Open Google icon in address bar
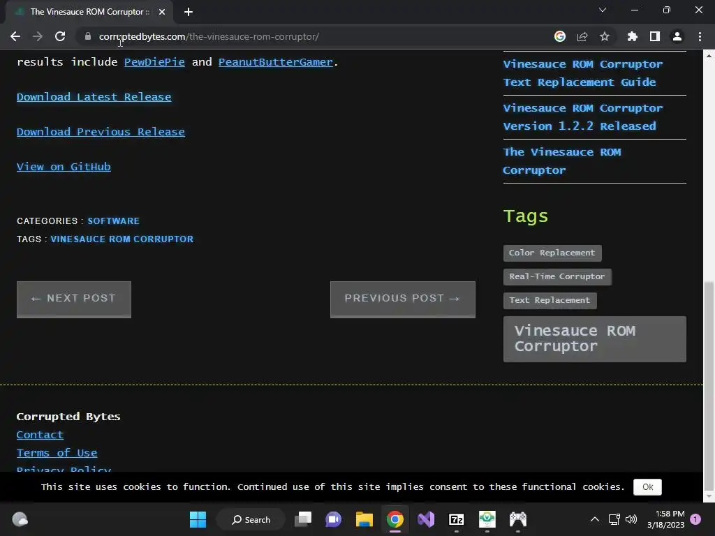This screenshot has width=715, height=536. (560, 36)
